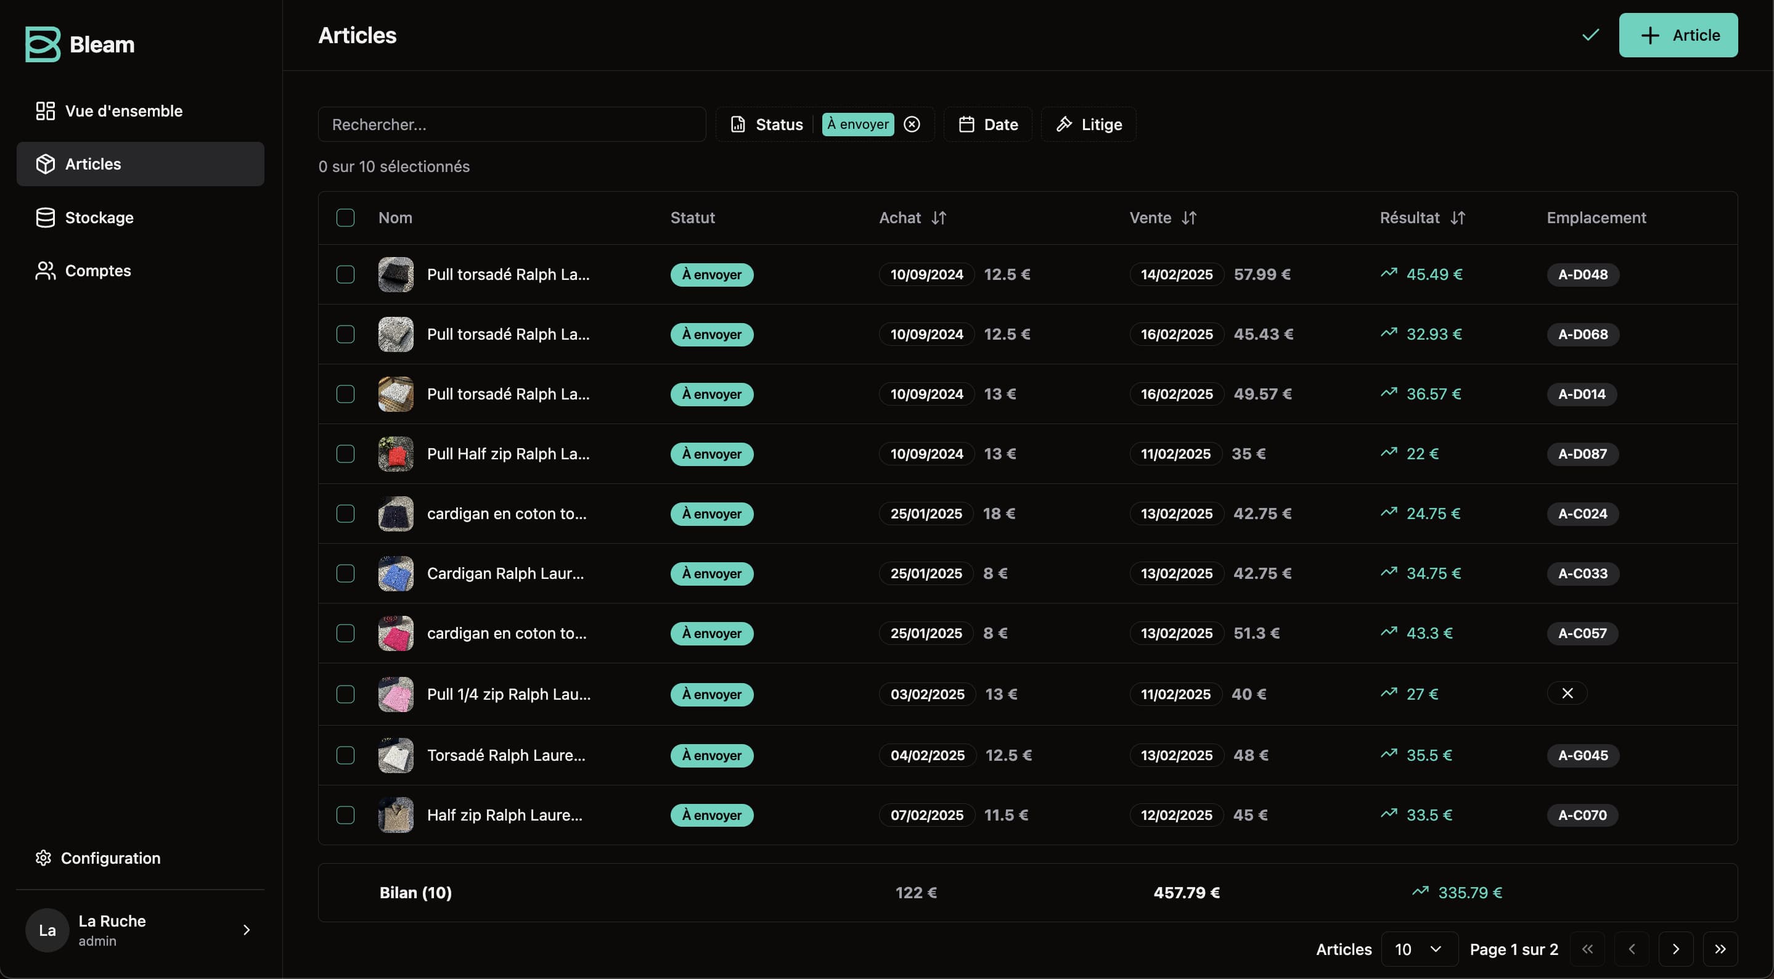
Task: Go to next page
Action: coord(1675,949)
